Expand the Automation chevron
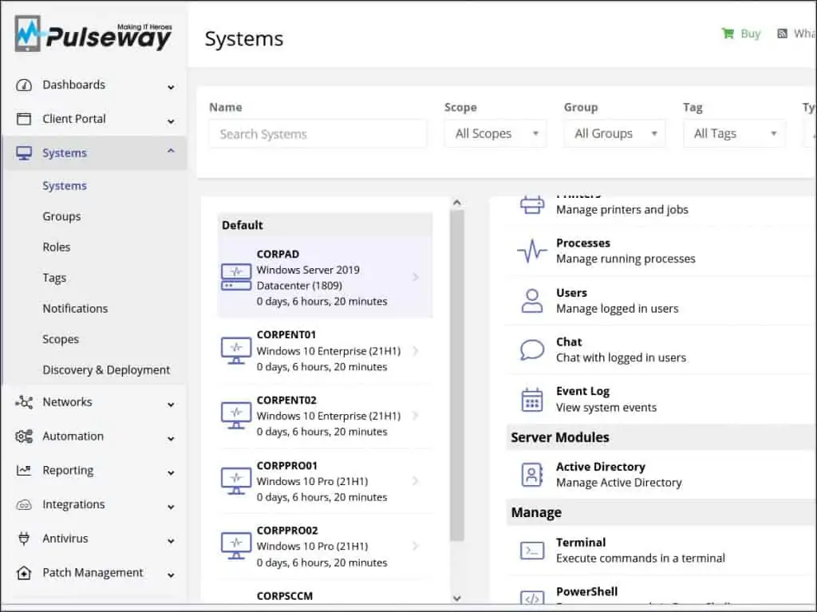Screen dimensions: 817x612 click(x=171, y=439)
